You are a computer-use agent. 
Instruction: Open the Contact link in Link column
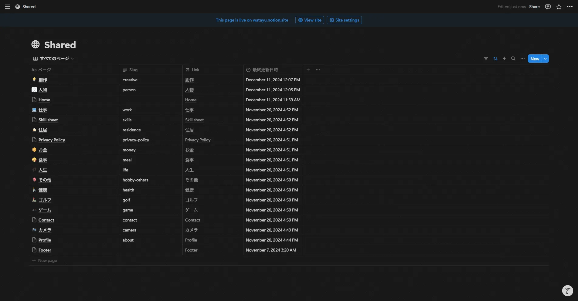click(192, 220)
